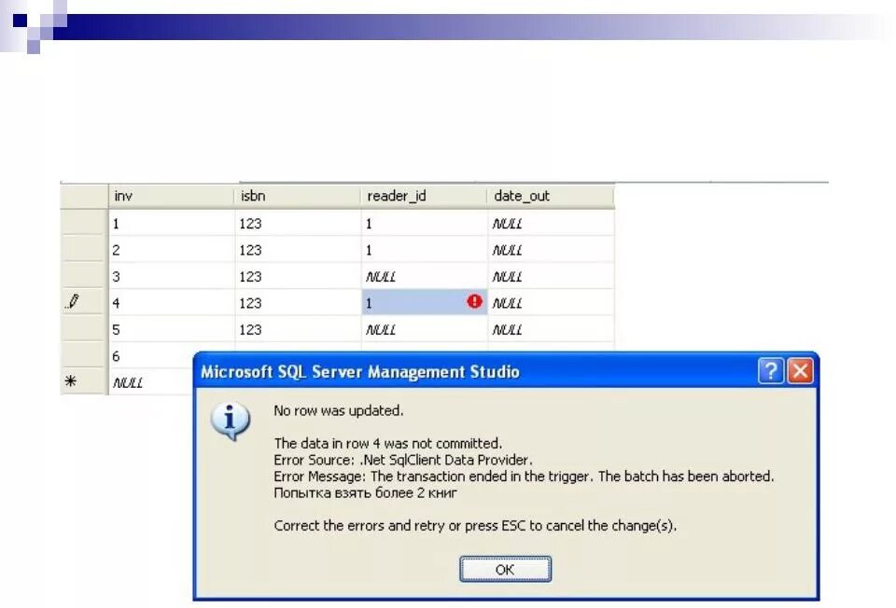The width and height of the screenshot is (896, 608).
Task: Click the date_out column header
Action: click(551, 196)
